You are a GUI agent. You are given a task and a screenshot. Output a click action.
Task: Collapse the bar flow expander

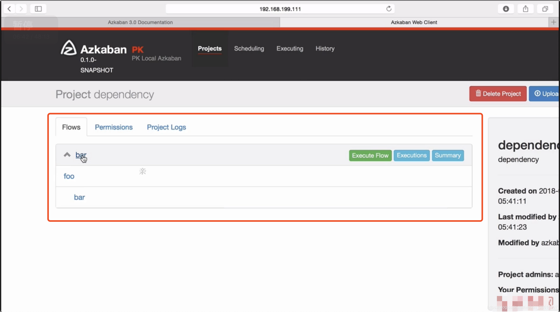pos(67,155)
